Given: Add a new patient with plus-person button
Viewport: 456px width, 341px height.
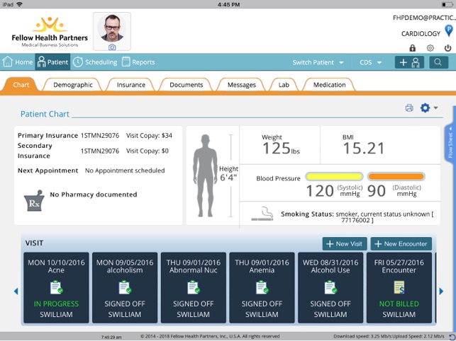Looking at the screenshot, I should 409,62.
